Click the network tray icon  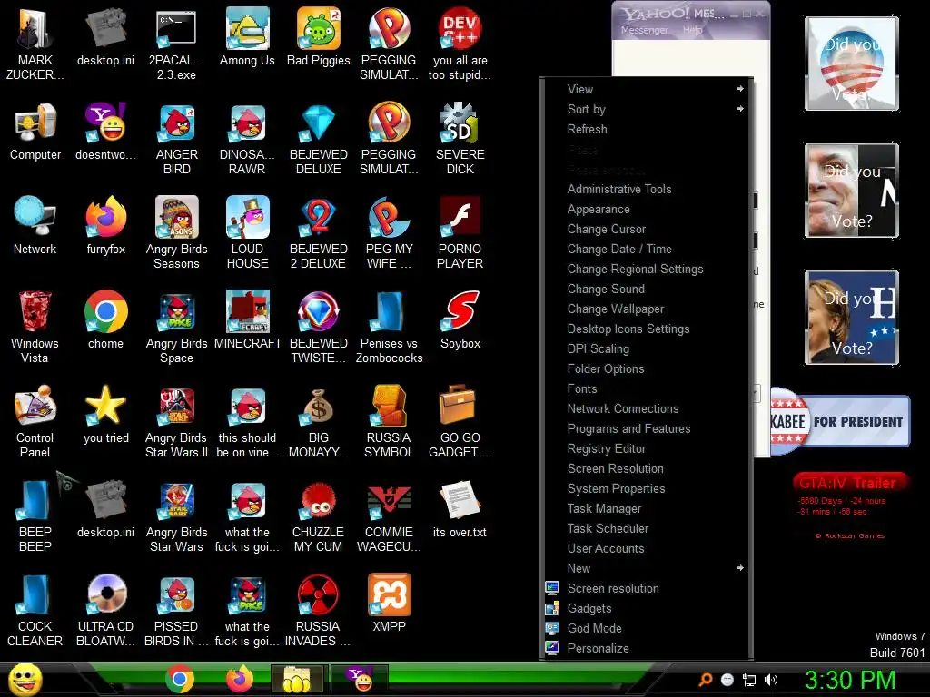[749, 680]
